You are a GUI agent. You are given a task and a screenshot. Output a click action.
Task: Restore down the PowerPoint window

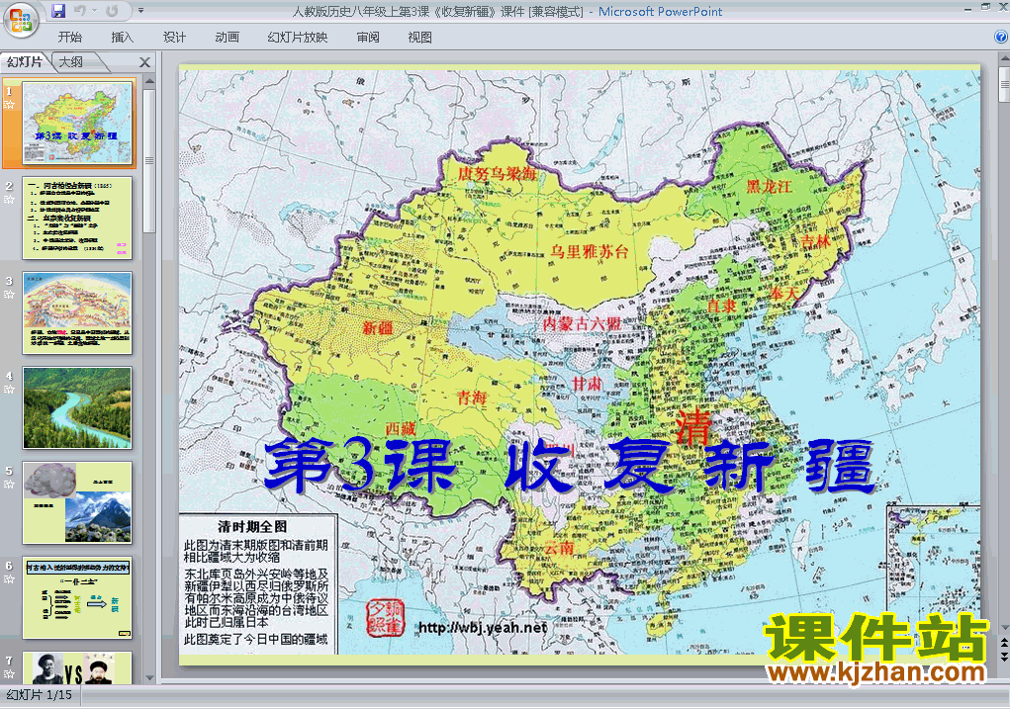click(985, 8)
